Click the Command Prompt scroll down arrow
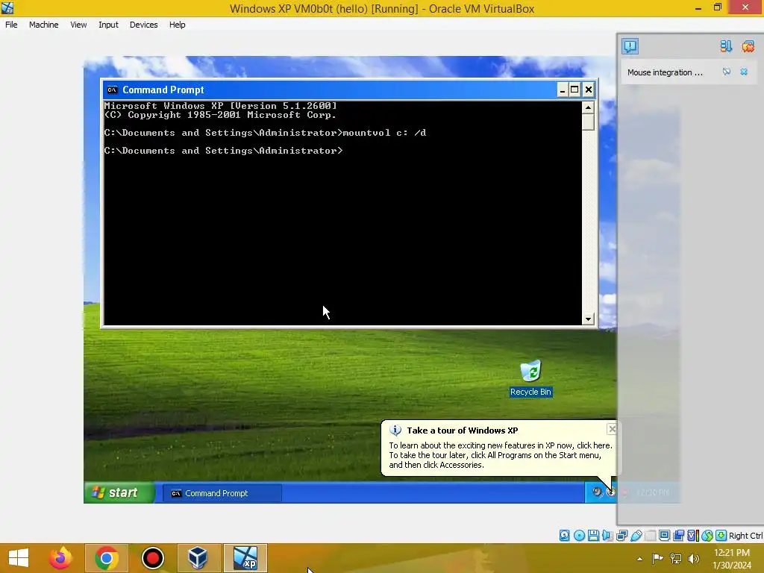 [x=588, y=319]
